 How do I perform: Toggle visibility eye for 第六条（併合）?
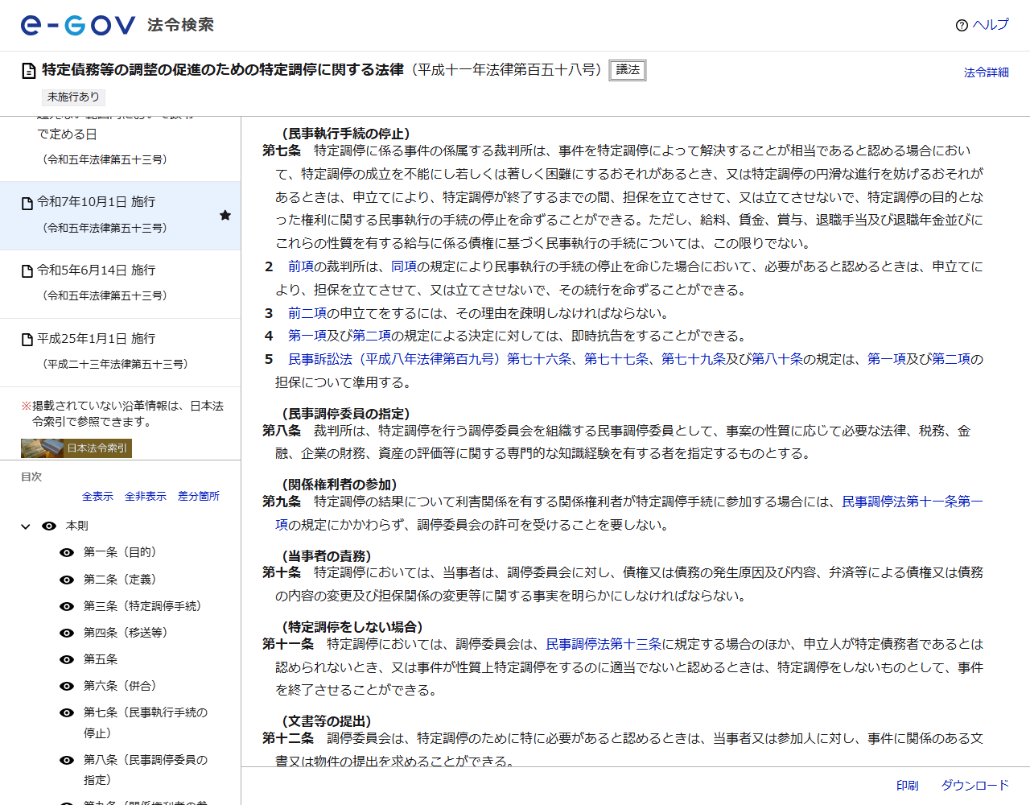point(67,686)
